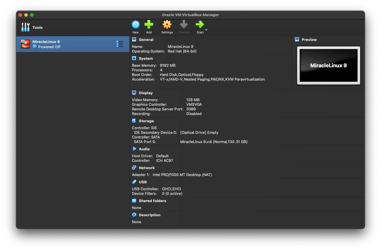381x250 pixels.
Task: Open the Storage settings heading link
Action: pyautogui.click(x=146, y=121)
